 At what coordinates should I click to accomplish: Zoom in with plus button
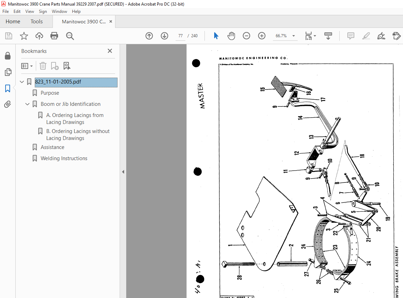point(261,36)
